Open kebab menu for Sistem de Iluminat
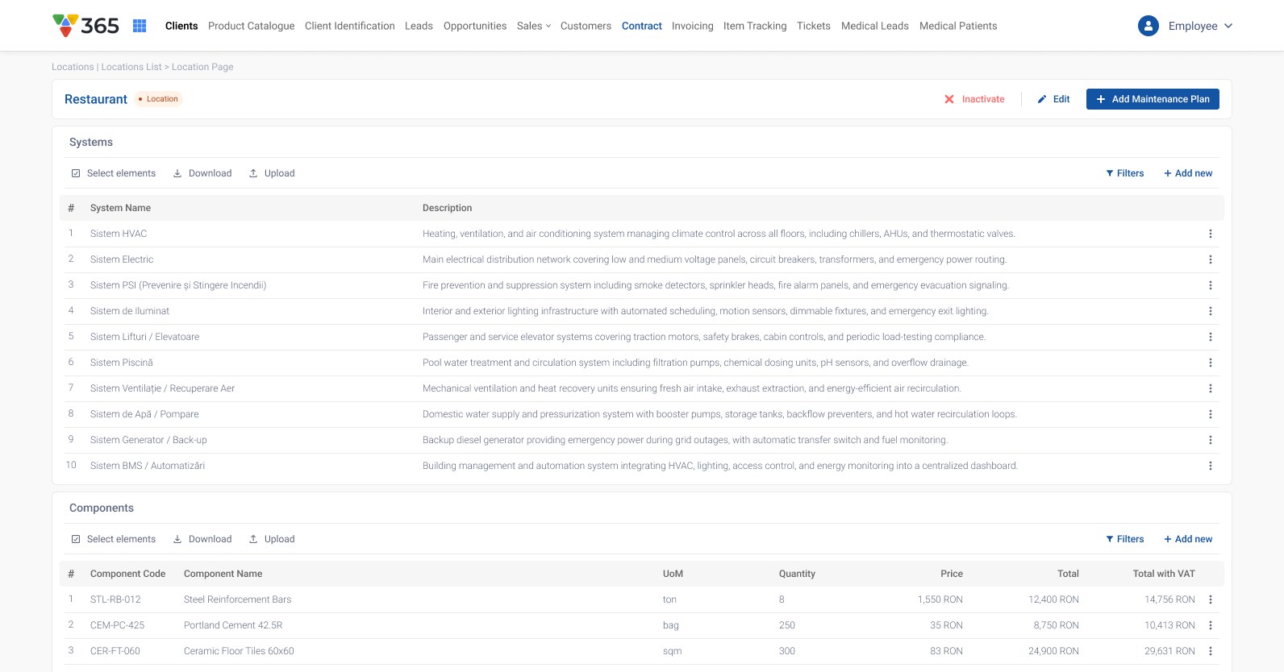 [x=1211, y=311]
